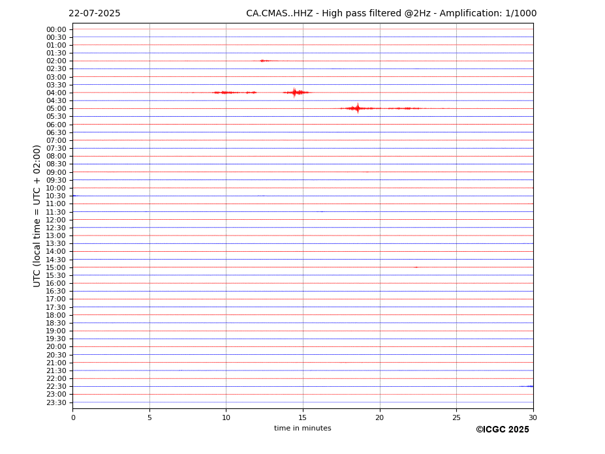Click the x-axis tick label 20
This screenshot has width=605, height=454.
(x=380, y=417)
